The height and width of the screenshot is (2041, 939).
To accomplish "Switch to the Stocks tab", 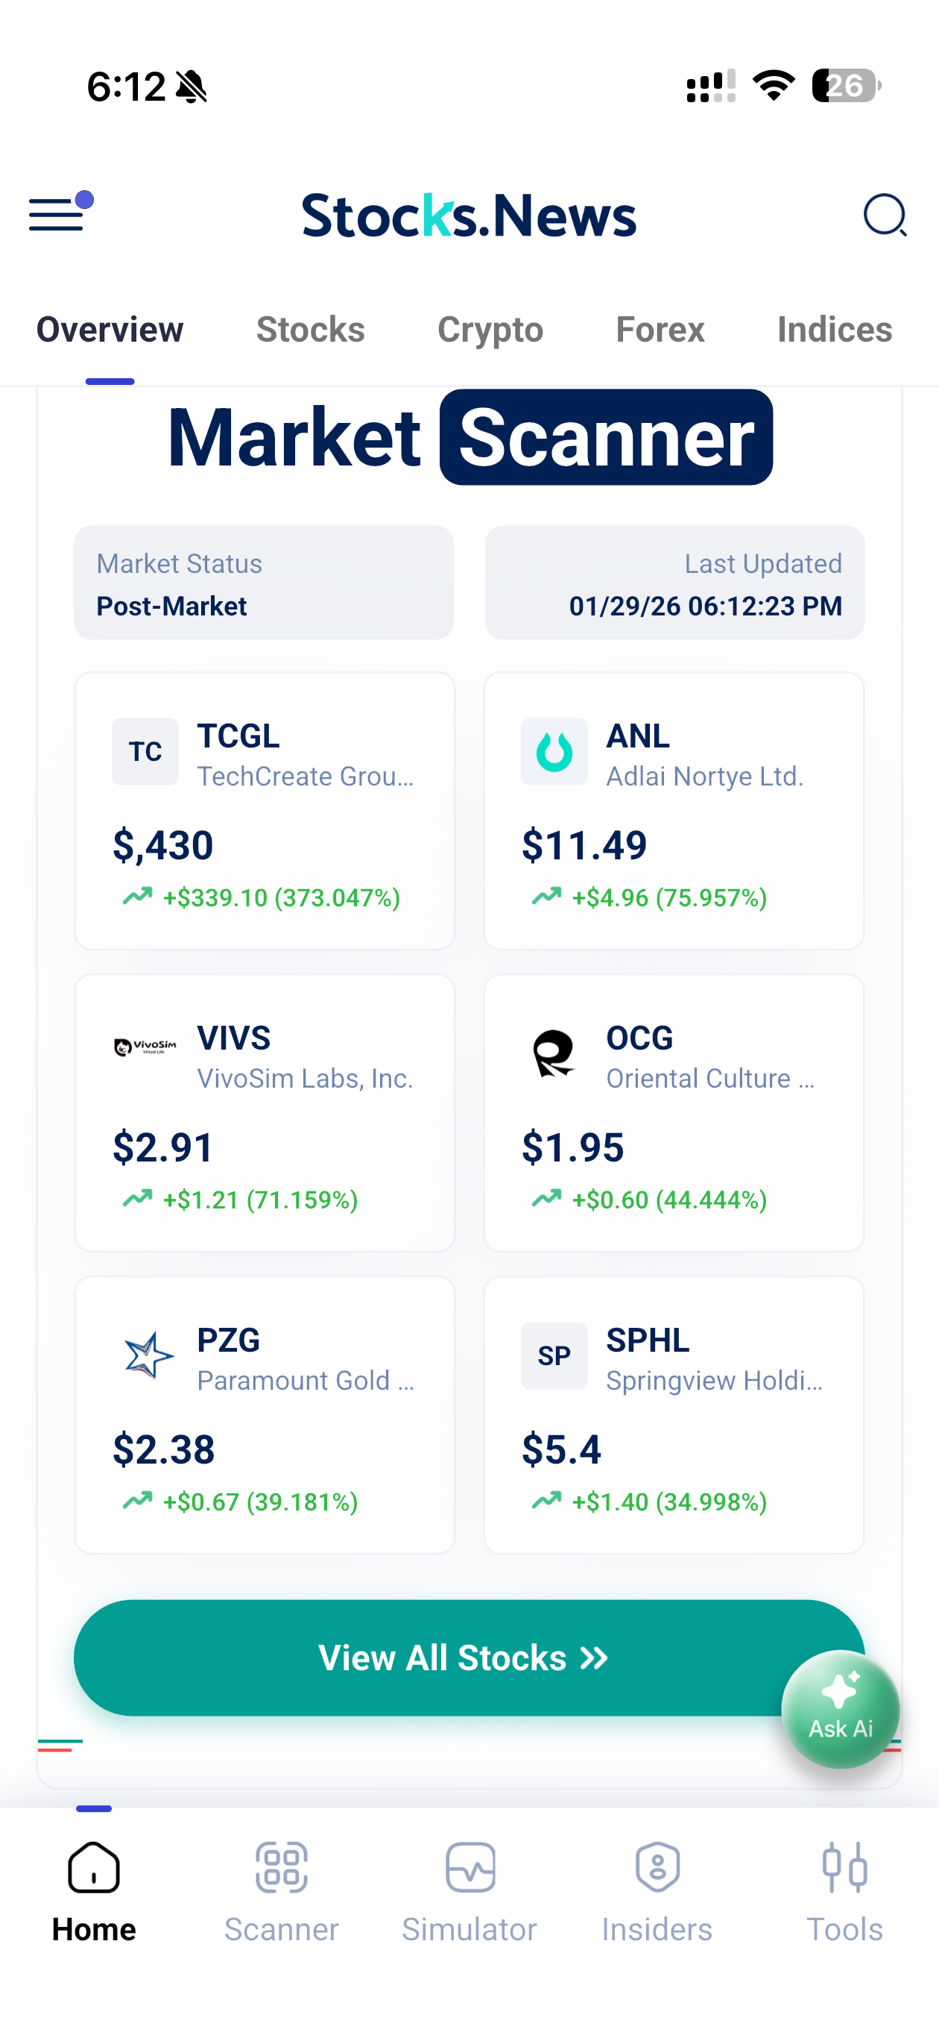I will click(310, 330).
